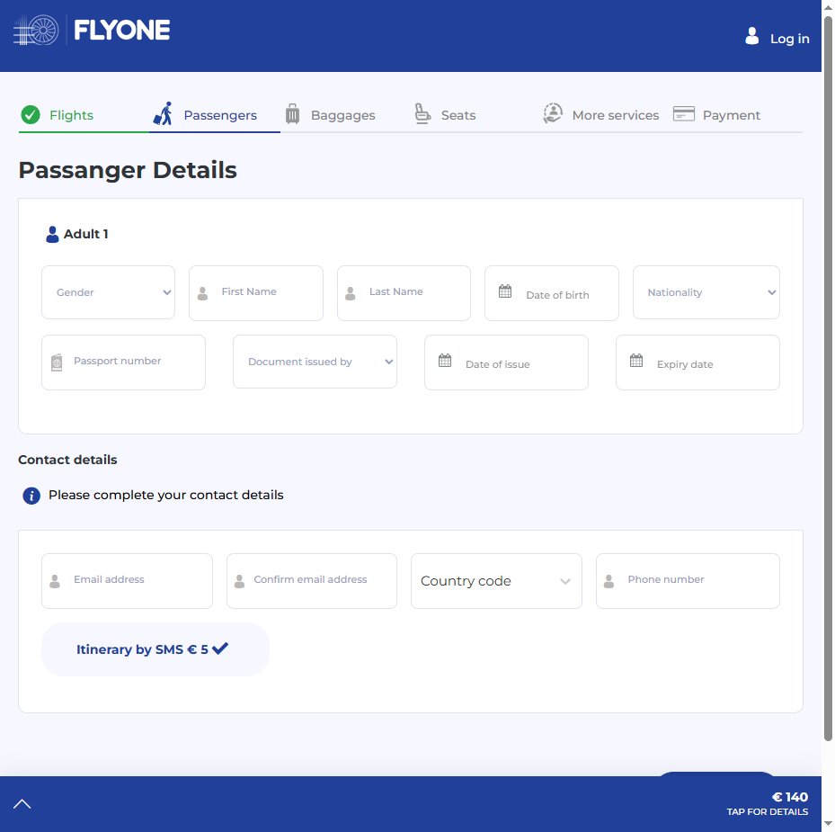Click the green checkmark Flights icon

pyautogui.click(x=31, y=114)
